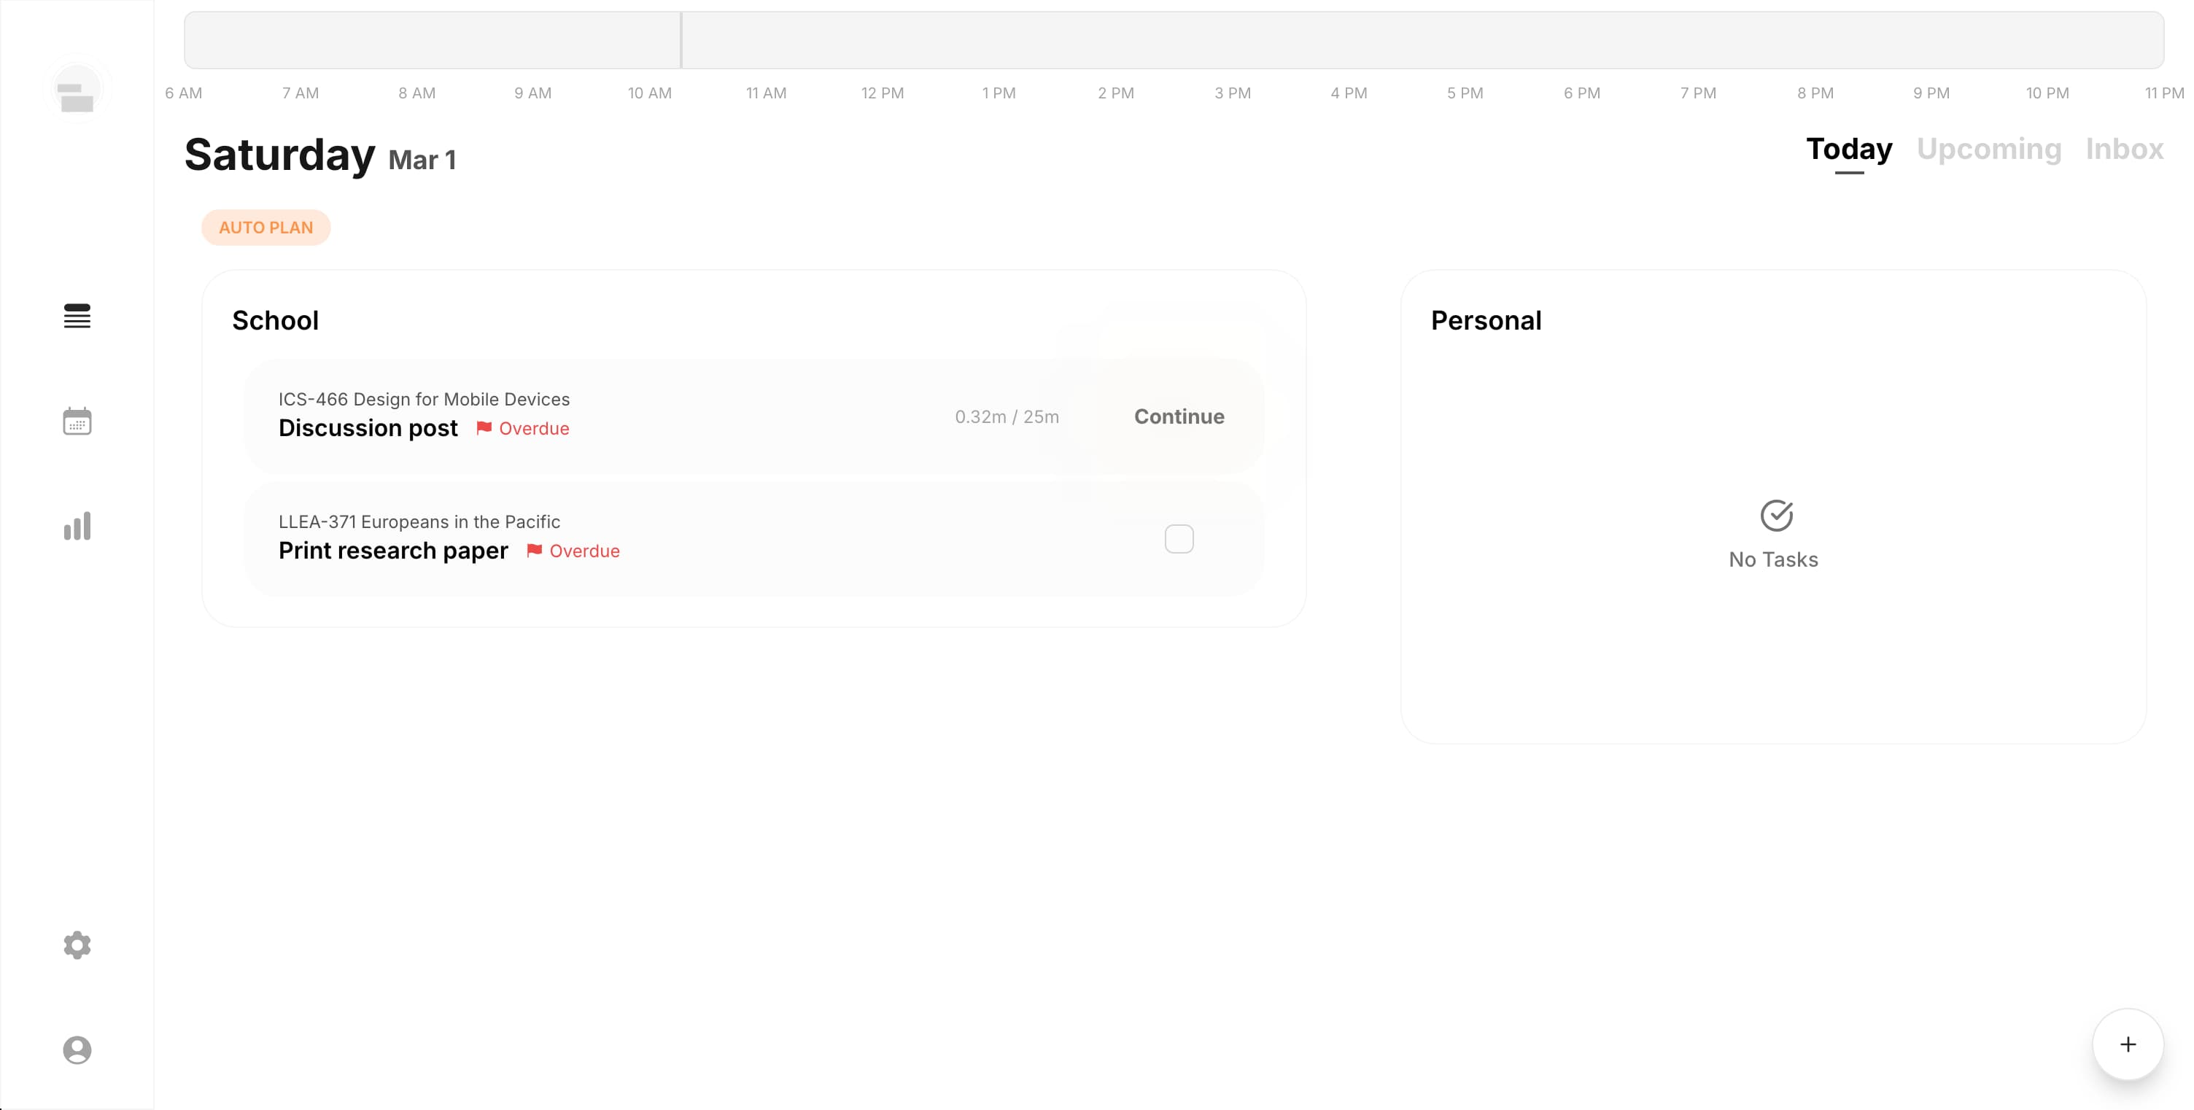The height and width of the screenshot is (1110, 2194).
Task: Expand the School section tasks
Action: 276,320
